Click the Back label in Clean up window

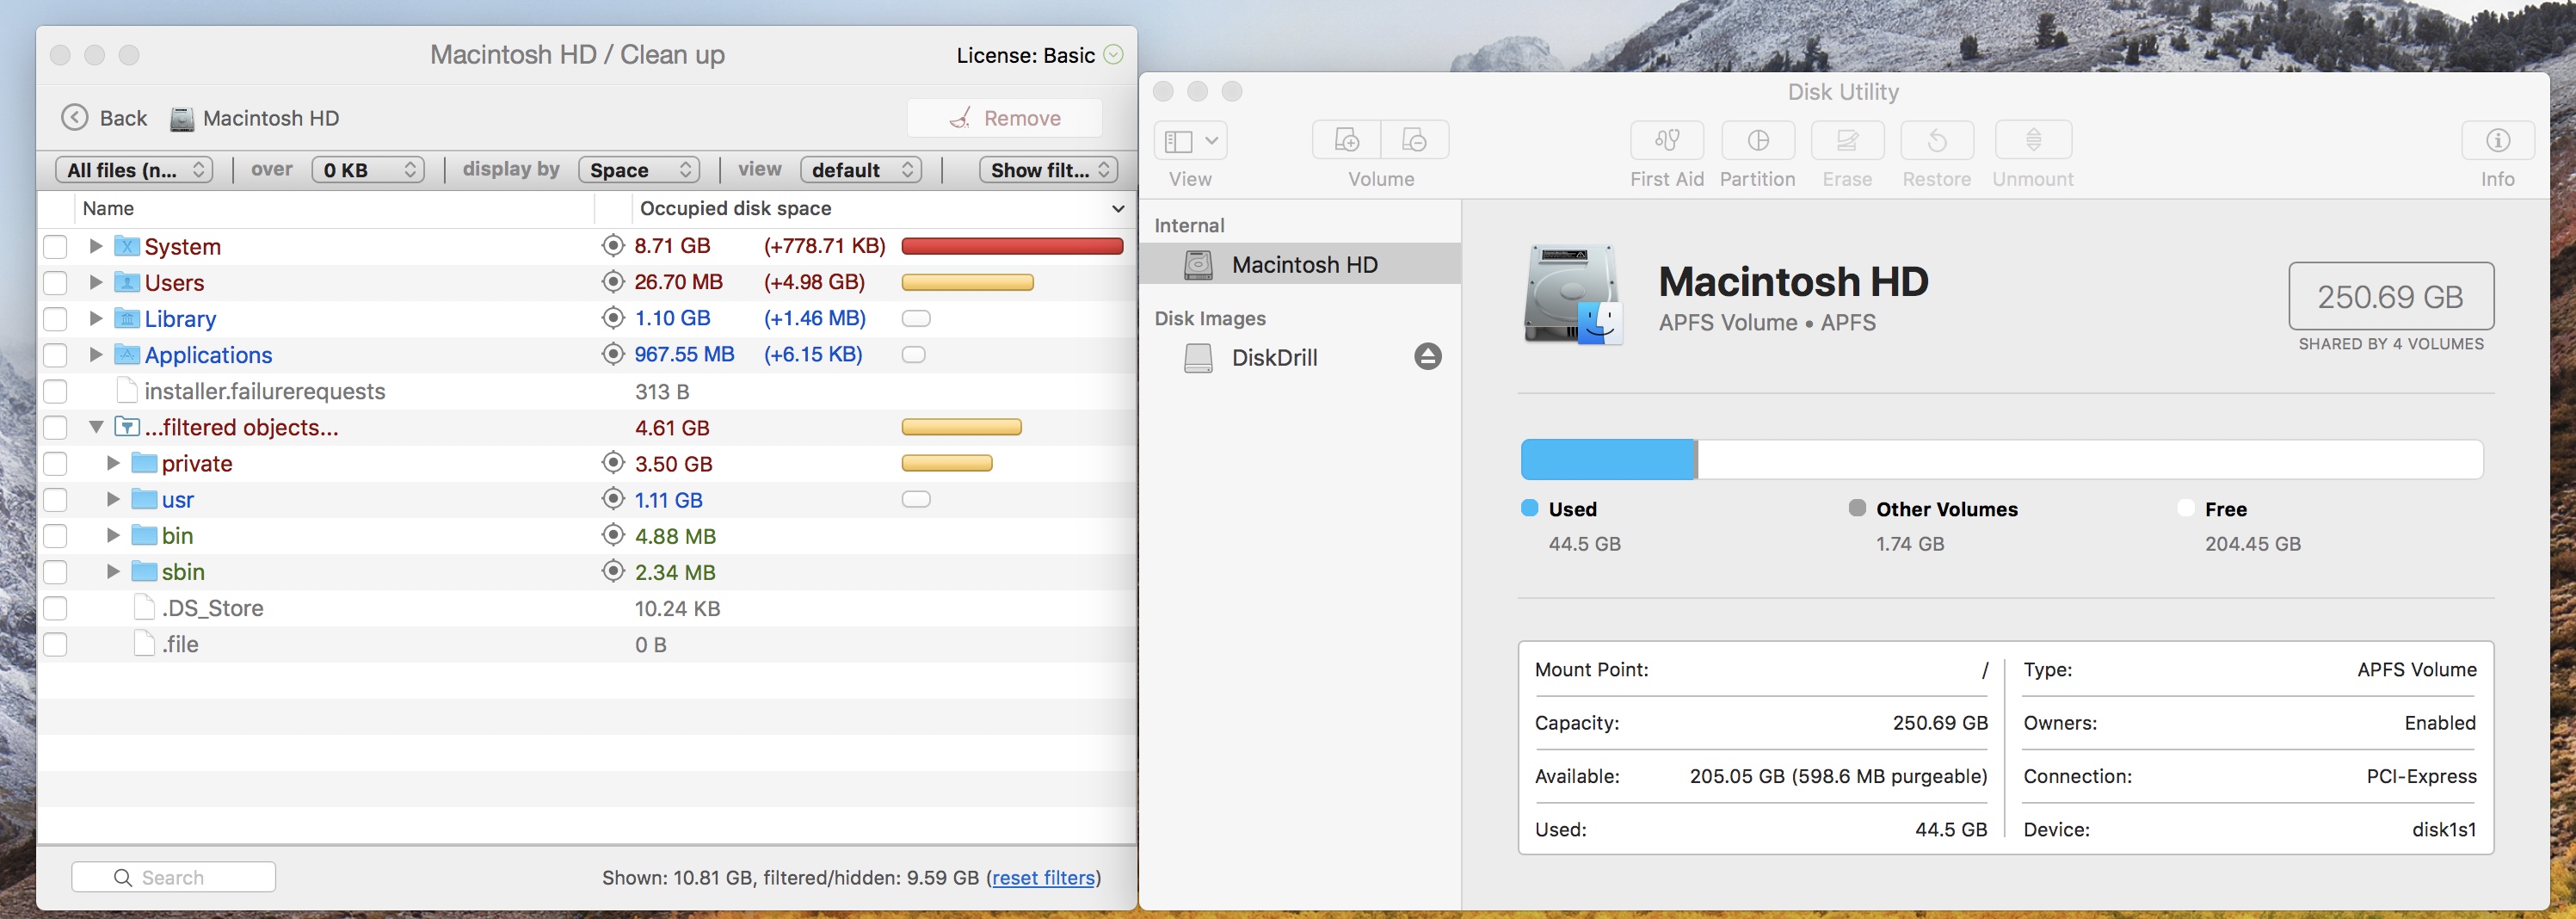[123, 118]
